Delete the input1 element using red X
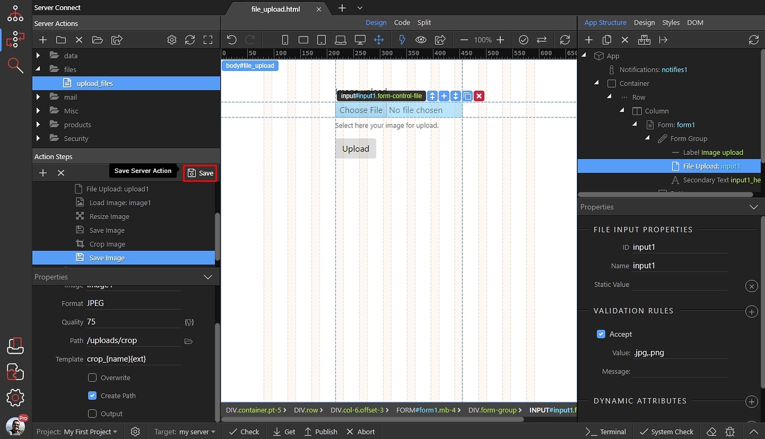765x439 pixels. point(479,96)
